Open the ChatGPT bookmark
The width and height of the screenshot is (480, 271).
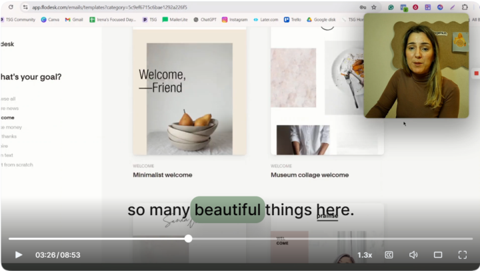(205, 19)
